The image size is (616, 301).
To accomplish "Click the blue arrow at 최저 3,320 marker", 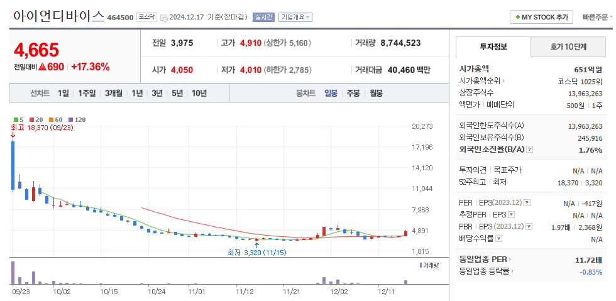I will [256, 246].
